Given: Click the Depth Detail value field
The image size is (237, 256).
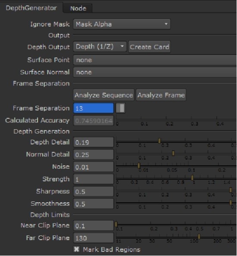Looking at the screenshot, I should click(94, 142).
